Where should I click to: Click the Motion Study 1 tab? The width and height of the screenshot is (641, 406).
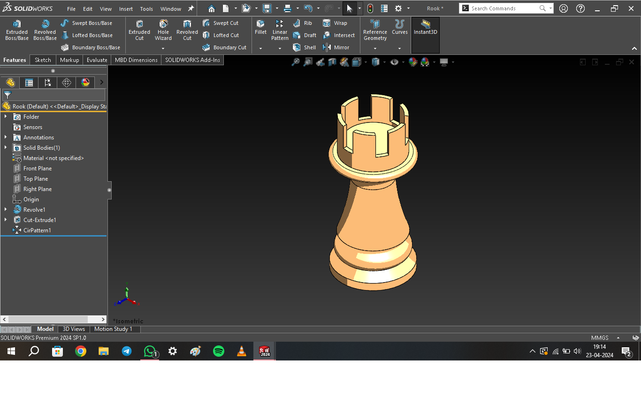(x=113, y=329)
